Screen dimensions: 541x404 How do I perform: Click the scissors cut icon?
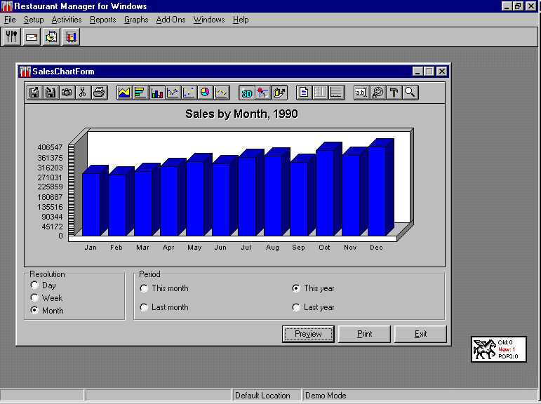tap(83, 92)
